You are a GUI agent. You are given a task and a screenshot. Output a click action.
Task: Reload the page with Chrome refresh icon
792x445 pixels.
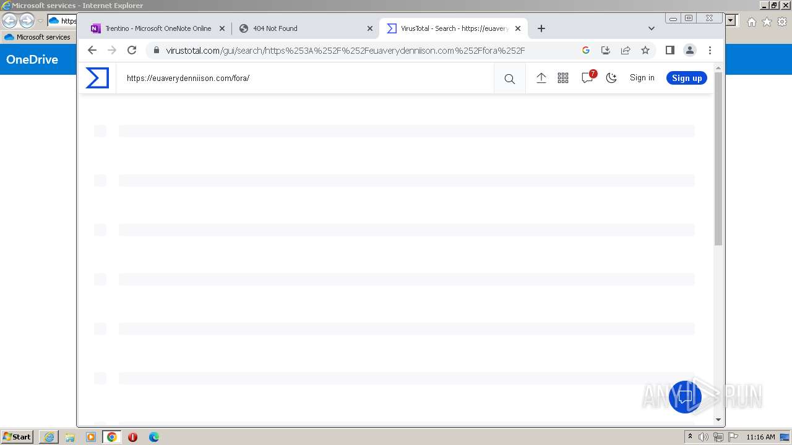click(132, 50)
